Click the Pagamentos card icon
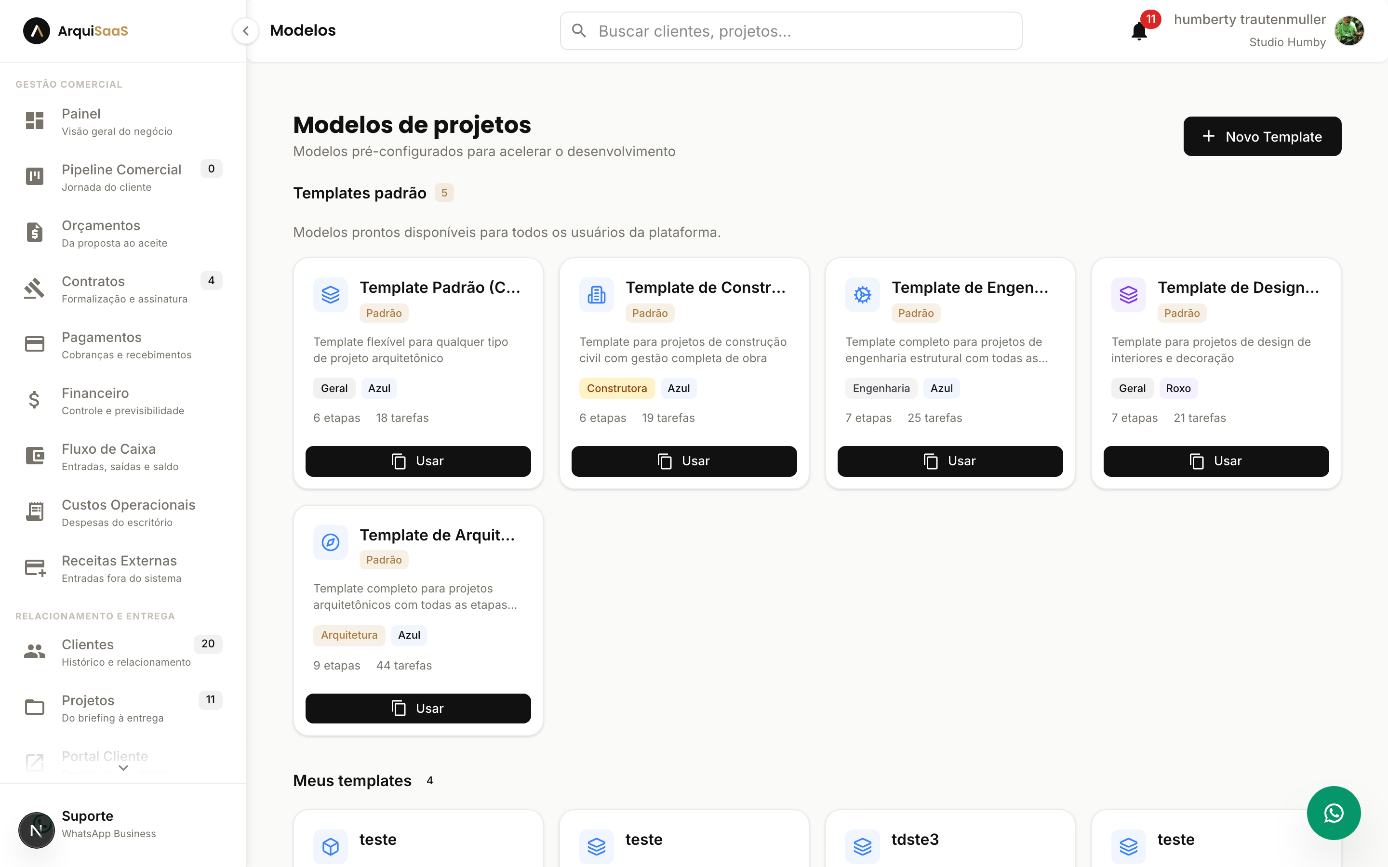 (x=34, y=343)
